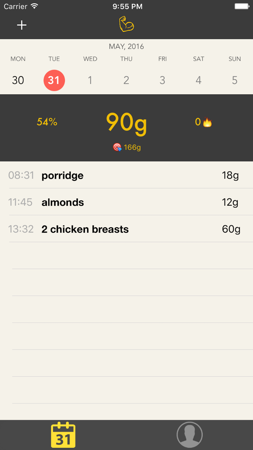Viewport: 253px width, 450px height.
Task: Select Sunday 5 in the calendar
Action: 235,80
